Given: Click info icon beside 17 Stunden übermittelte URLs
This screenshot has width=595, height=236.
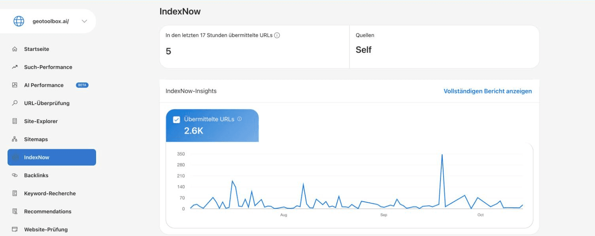Looking at the screenshot, I should point(277,35).
